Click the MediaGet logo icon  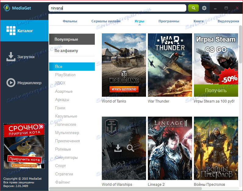pyautogui.click(x=7, y=8)
